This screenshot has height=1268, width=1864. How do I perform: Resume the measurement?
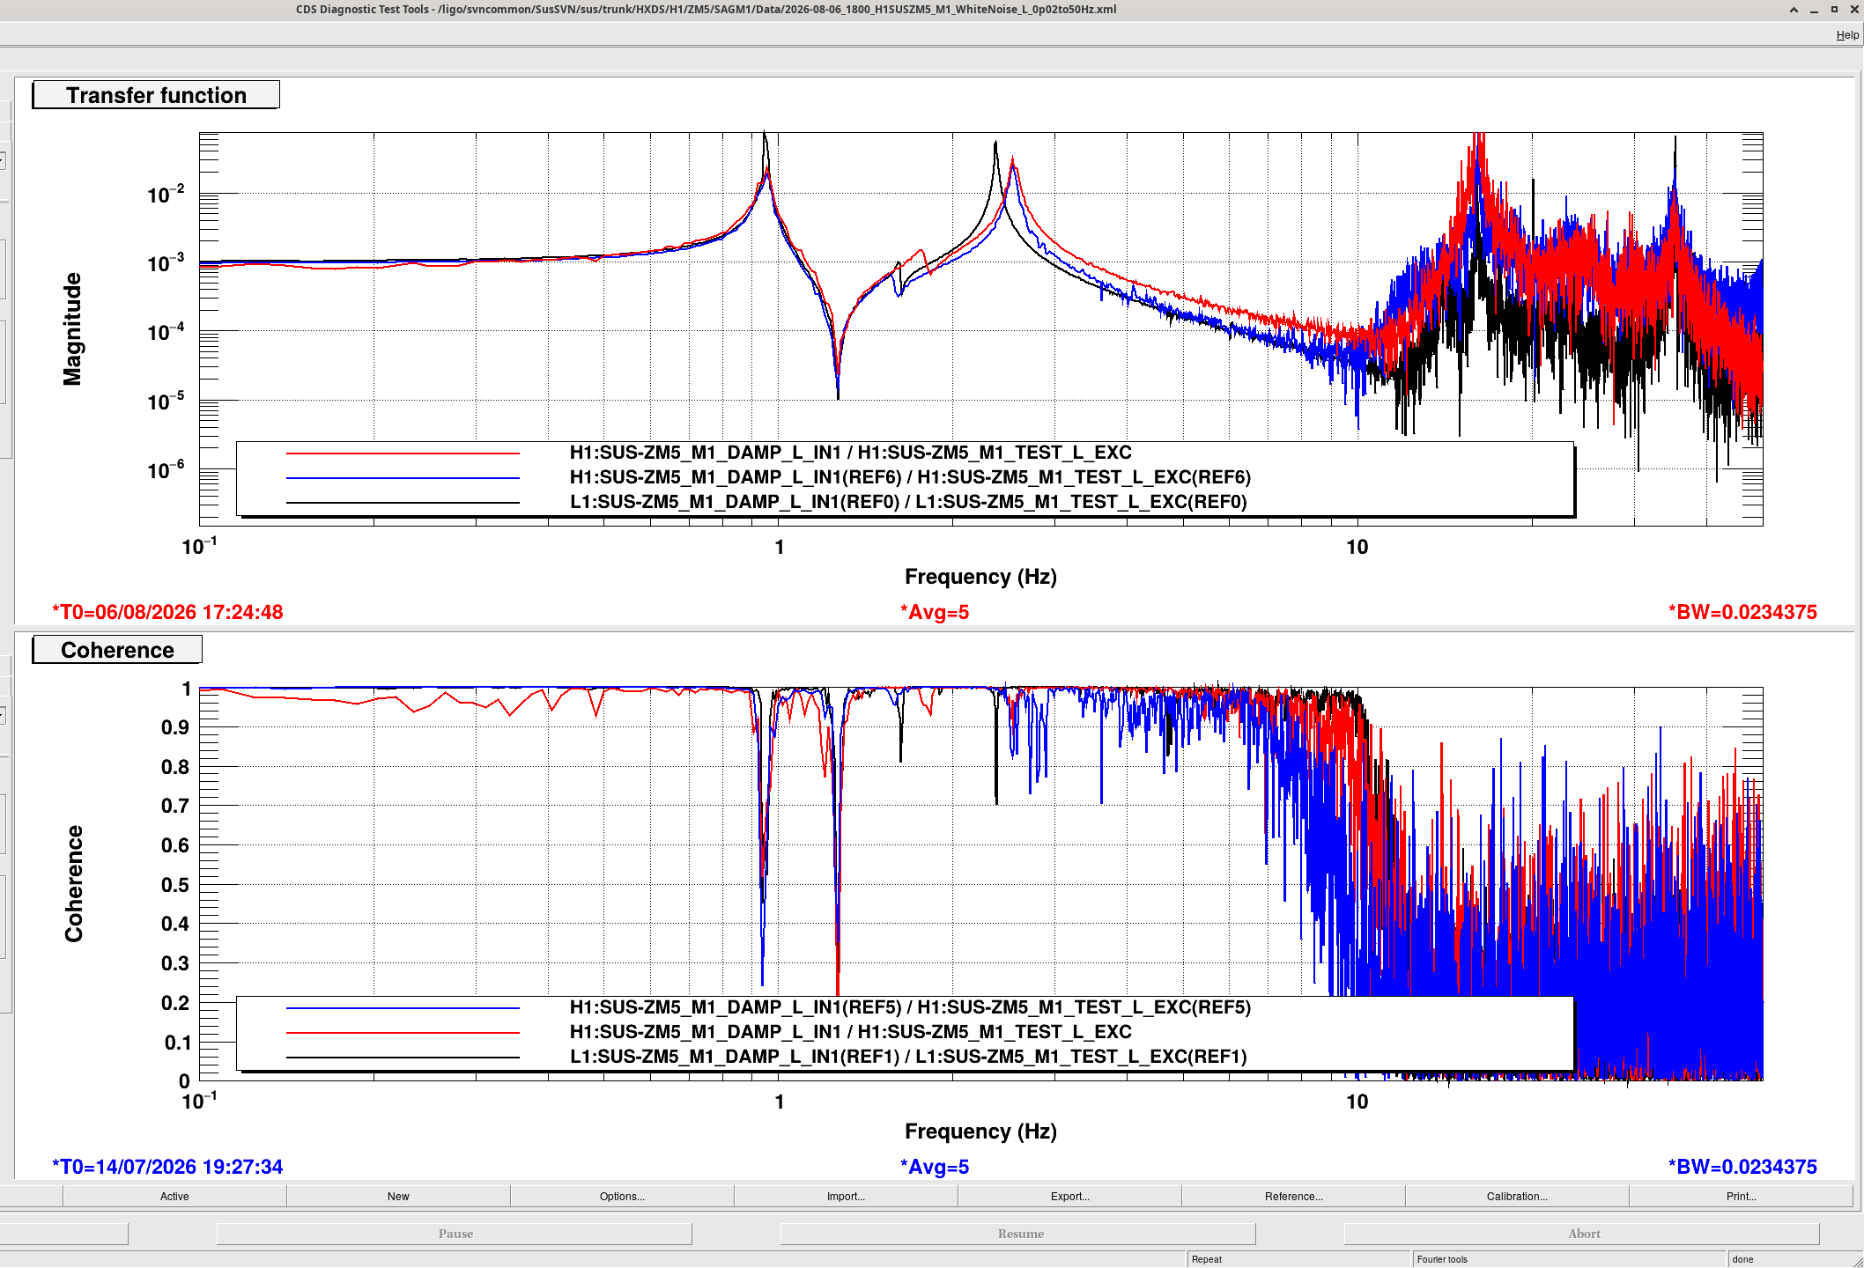click(1019, 1234)
